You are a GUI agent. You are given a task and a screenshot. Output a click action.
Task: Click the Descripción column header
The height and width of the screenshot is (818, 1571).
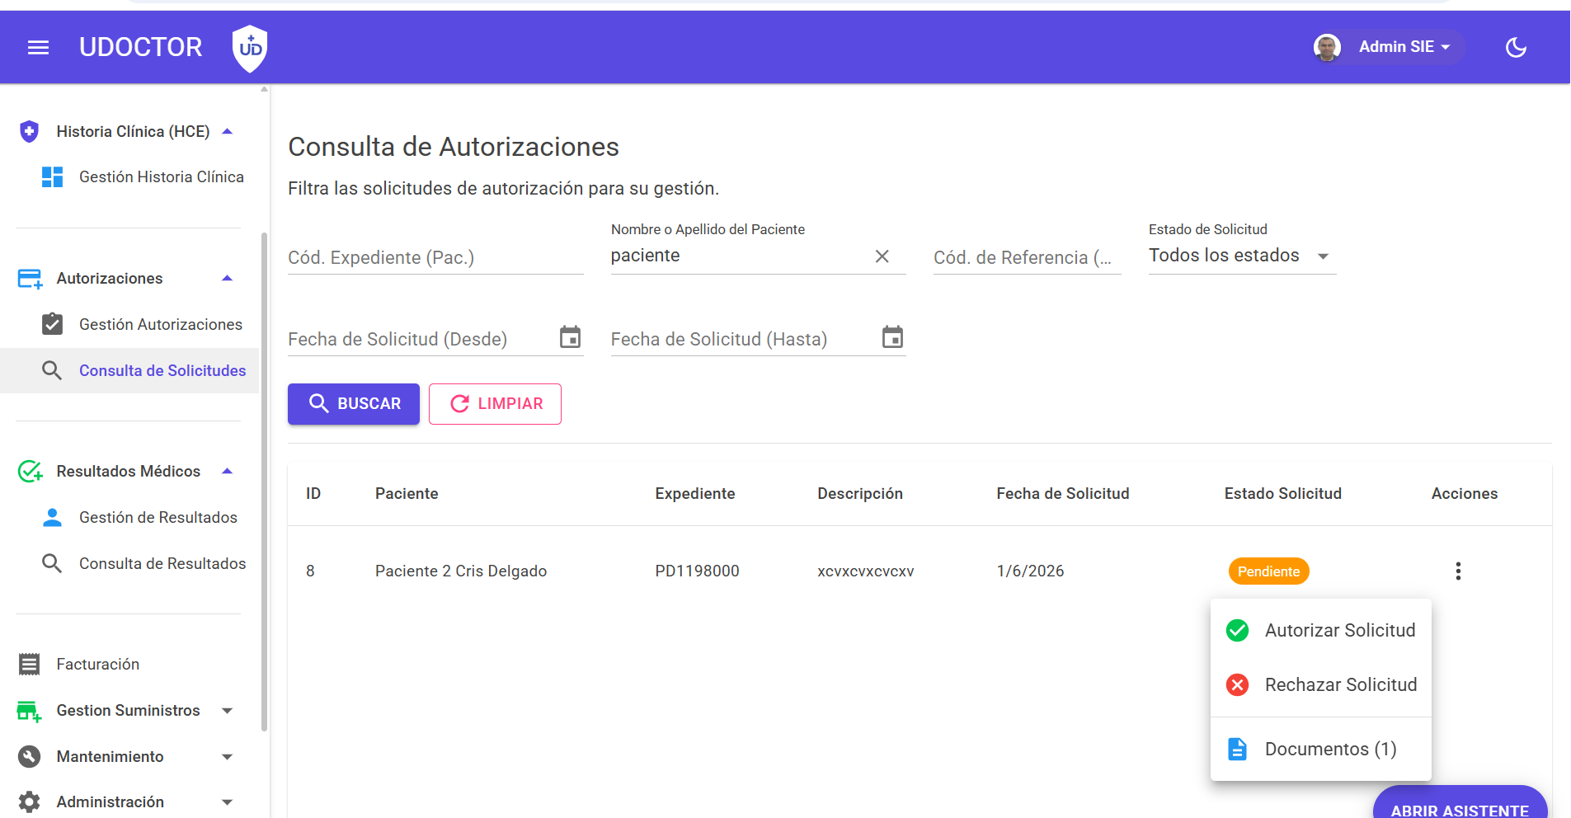pos(860,493)
